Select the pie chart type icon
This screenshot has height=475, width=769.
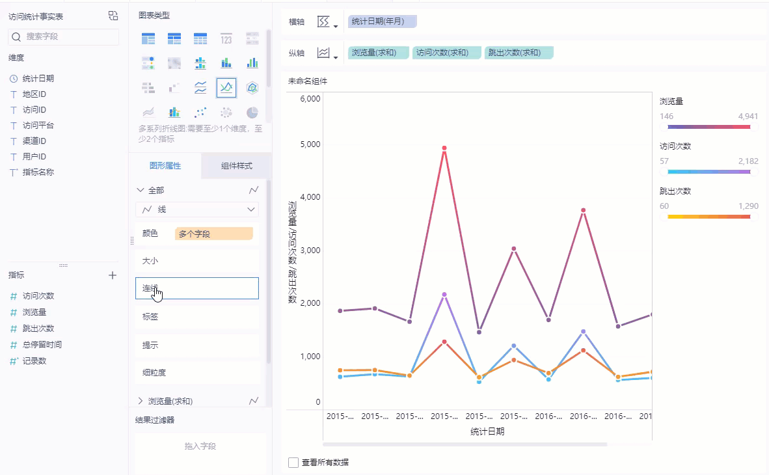[252, 112]
